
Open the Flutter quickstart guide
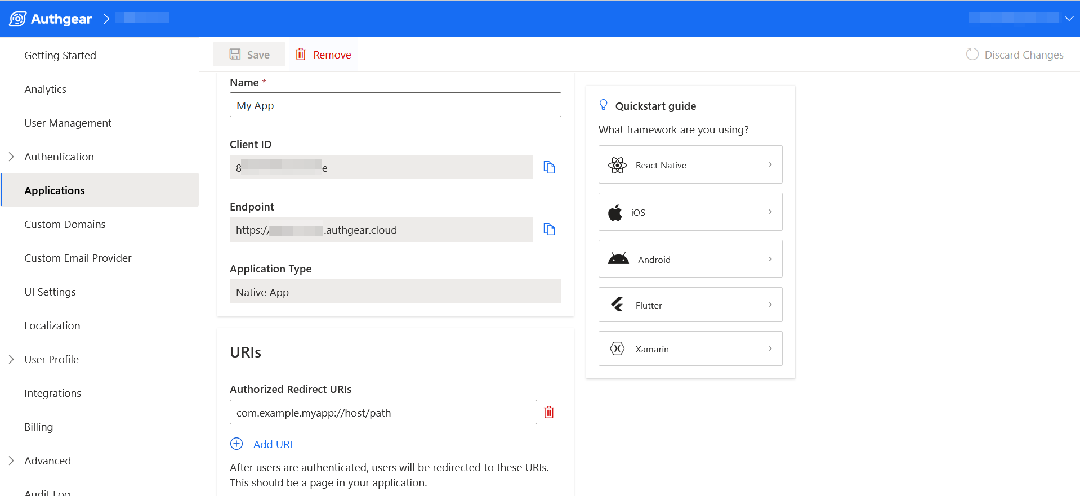click(690, 305)
